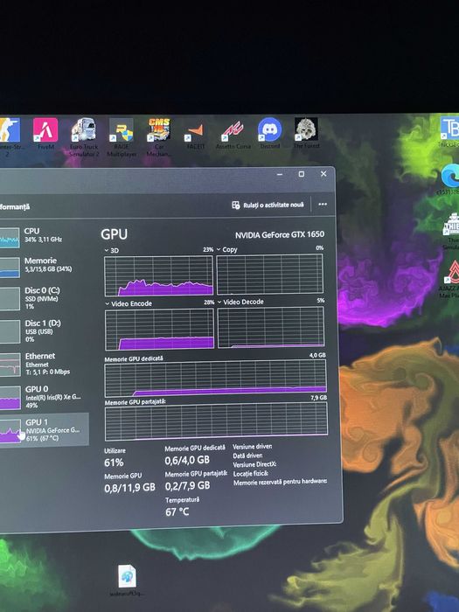459x612 pixels.
Task: Click the Ethernet mini graph thumbnail
Action: [x=10, y=365]
